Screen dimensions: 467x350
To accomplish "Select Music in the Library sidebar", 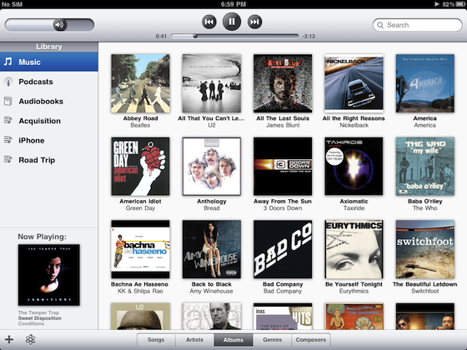I will coord(49,62).
